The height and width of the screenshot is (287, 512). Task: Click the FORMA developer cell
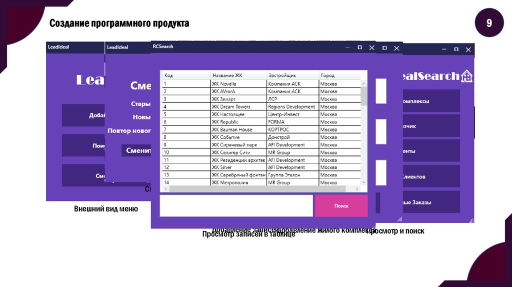(293, 122)
